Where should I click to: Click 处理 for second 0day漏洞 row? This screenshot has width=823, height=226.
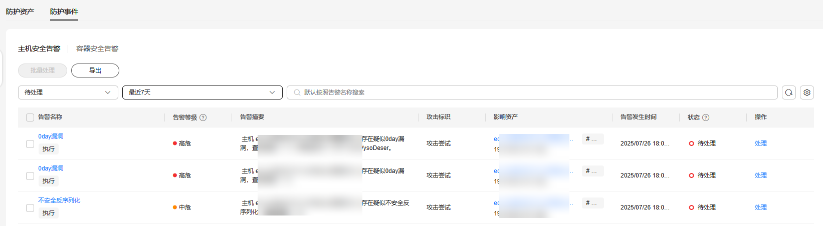click(761, 175)
